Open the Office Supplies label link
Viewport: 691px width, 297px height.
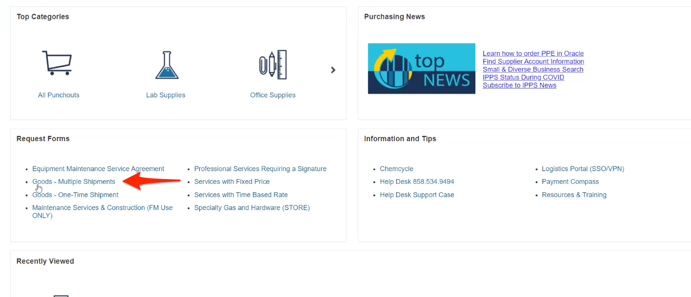click(272, 95)
